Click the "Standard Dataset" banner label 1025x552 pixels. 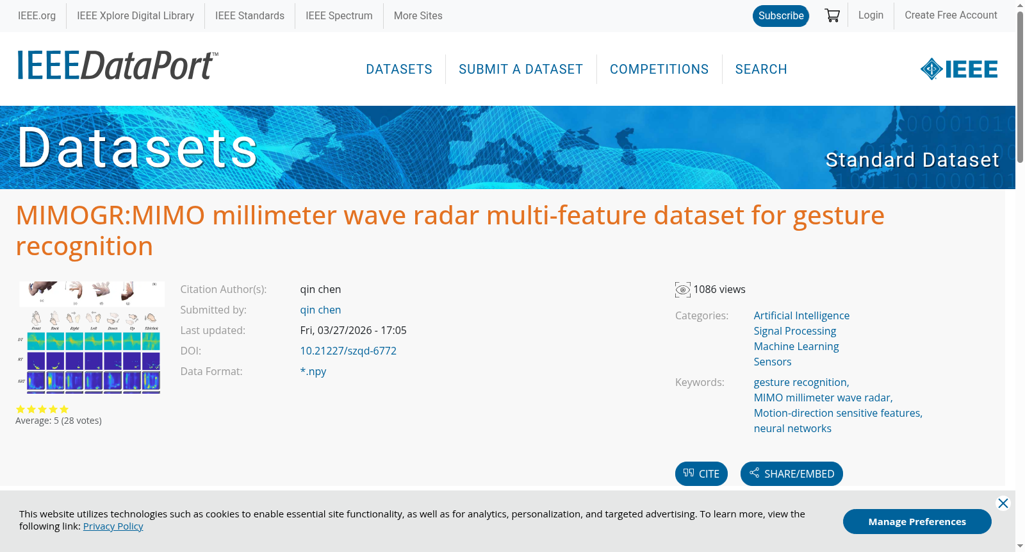point(912,160)
